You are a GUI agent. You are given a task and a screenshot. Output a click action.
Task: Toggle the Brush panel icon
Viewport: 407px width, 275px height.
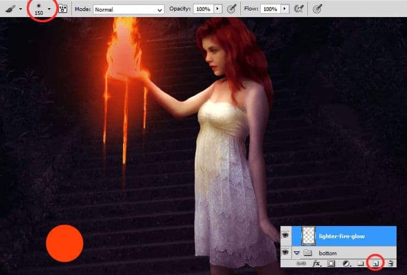click(x=63, y=9)
